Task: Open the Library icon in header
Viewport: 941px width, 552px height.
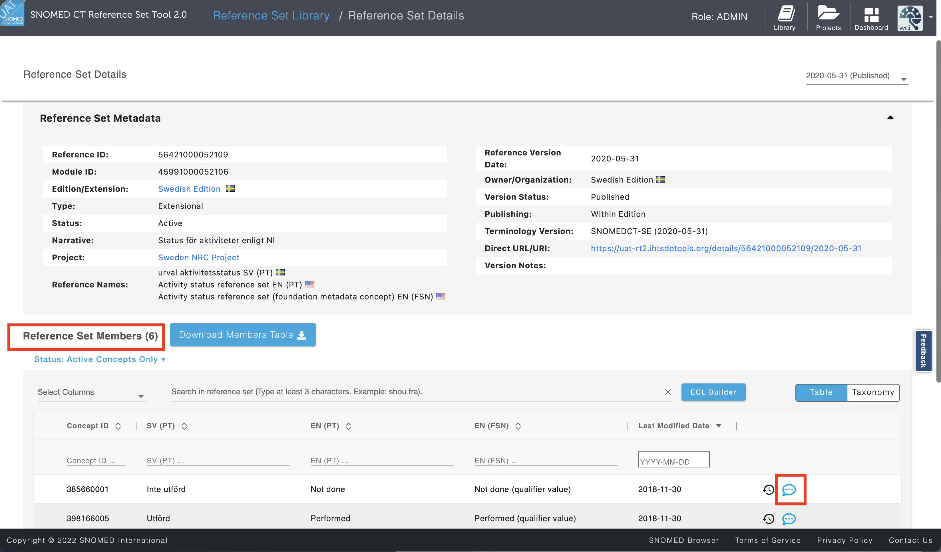Action: click(x=785, y=17)
